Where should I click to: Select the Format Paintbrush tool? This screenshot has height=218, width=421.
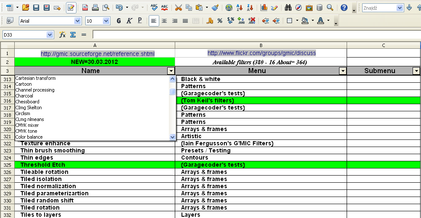pos(215,8)
